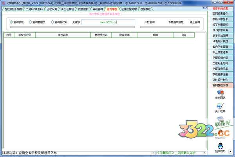Viewport: 235px width, 157px height.
Task: Click the 省内学校及管理员联系信息 heading
Action: point(105,14)
